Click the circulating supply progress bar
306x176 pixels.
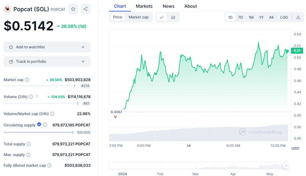click(39, 132)
